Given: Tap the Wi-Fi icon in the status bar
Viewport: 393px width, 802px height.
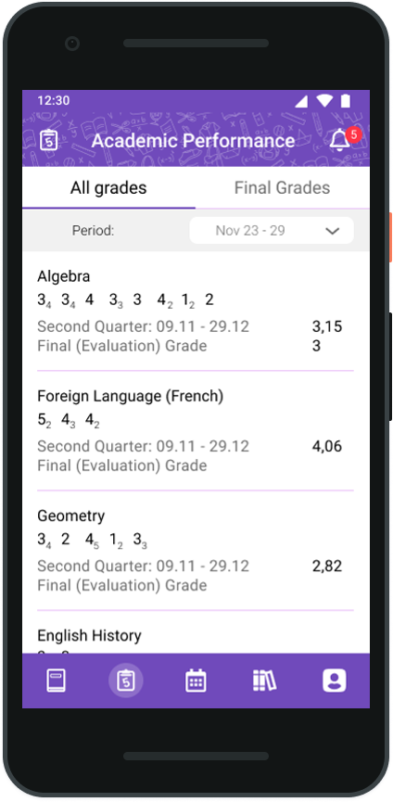Looking at the screenshot, I should click(324, 101).
